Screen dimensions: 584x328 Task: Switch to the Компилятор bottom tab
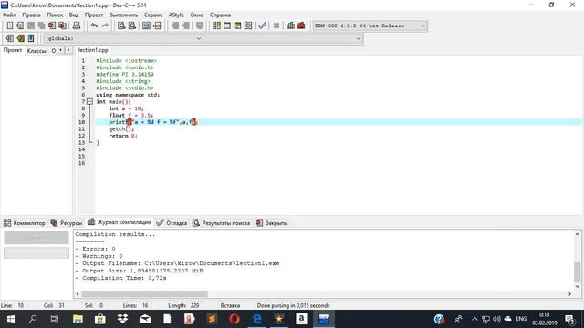tap(25, 223)
